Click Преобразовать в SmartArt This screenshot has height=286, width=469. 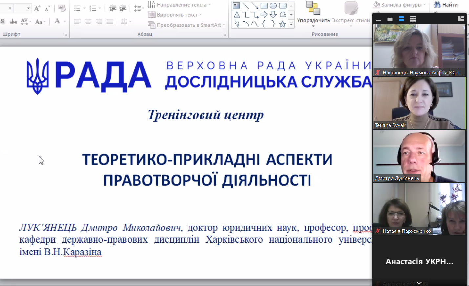185,25
